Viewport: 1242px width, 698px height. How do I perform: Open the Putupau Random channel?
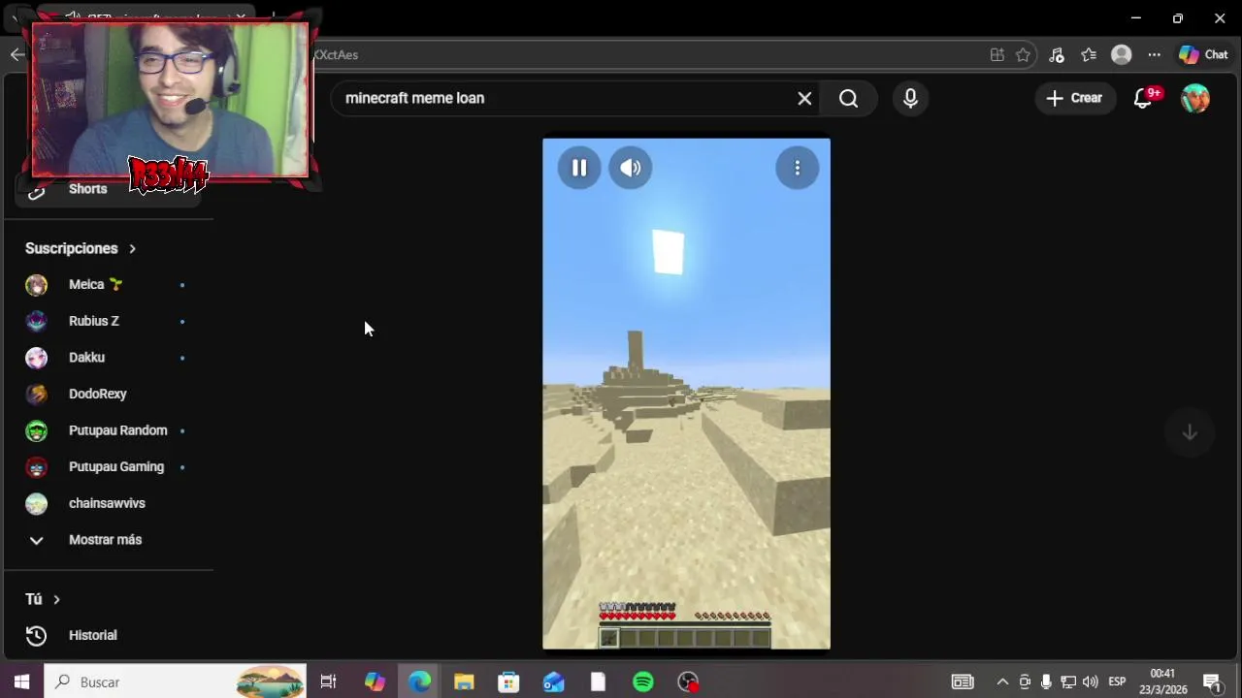point(107,430)
